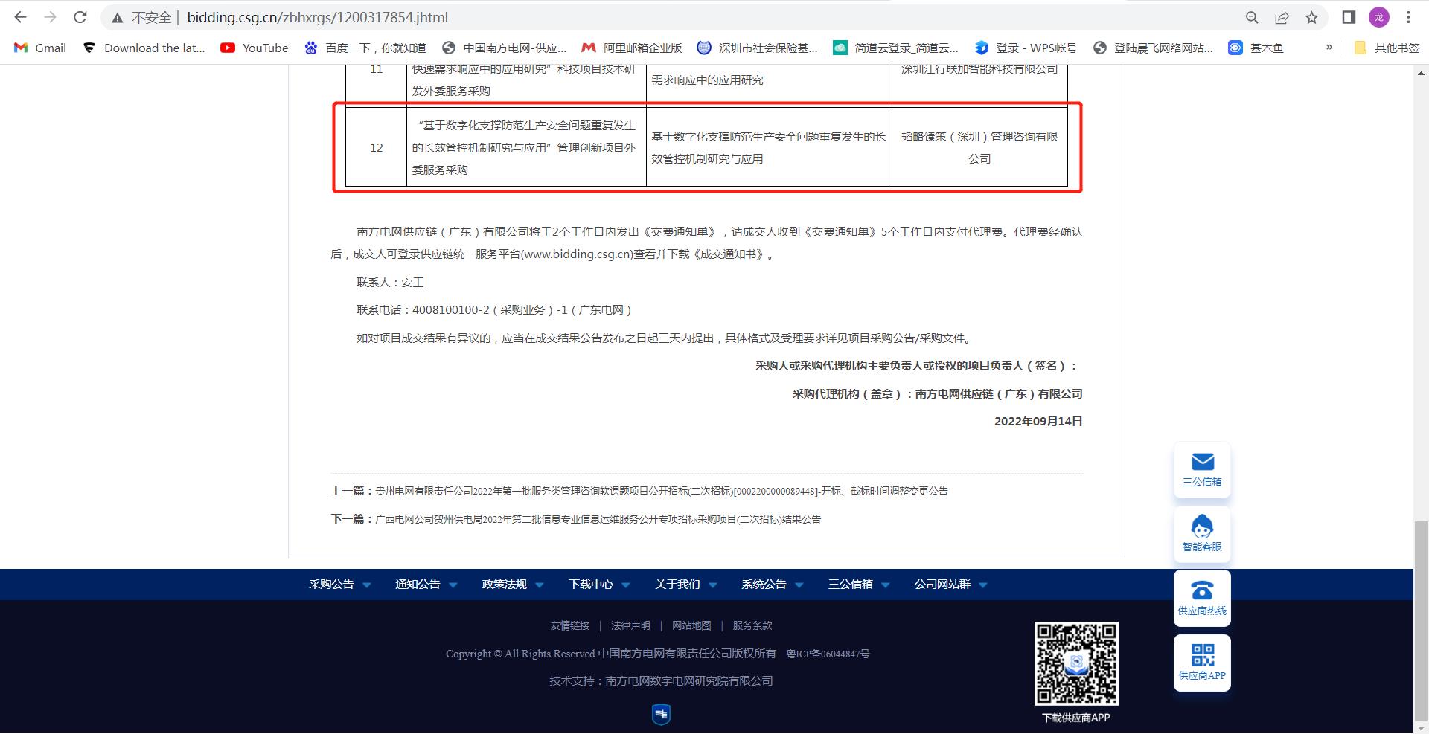Viewport: 1429px width, 734px height.
Task: Select cell 韬略臻策（深圳）管理咨询有限公司
Action: point(979,147)
